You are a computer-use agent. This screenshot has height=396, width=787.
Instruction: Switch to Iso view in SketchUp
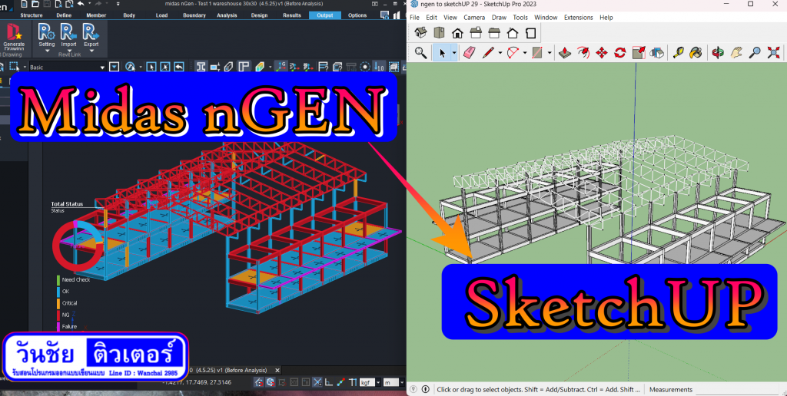pos(420,33)
